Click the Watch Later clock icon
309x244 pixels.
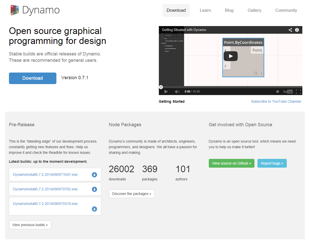(278, 91)
